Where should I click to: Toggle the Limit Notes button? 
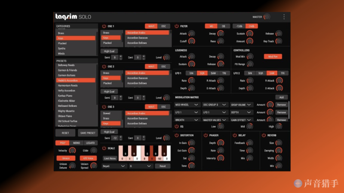110,158
